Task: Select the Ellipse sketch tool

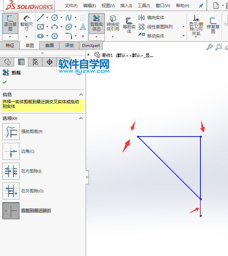Action: point(69,27)
